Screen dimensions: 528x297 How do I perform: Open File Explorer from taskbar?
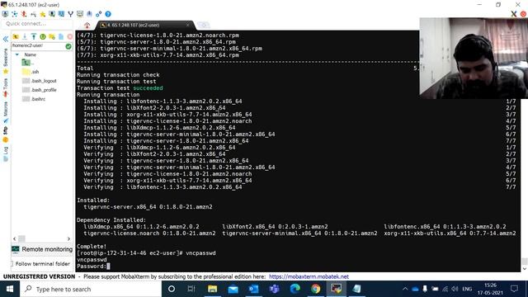212,289
